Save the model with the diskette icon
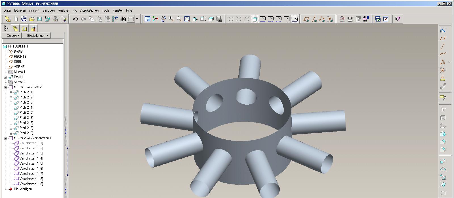The image size is (454, 198). (40, 19)
